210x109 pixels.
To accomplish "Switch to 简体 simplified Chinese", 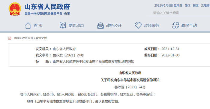I will point(187,5).
